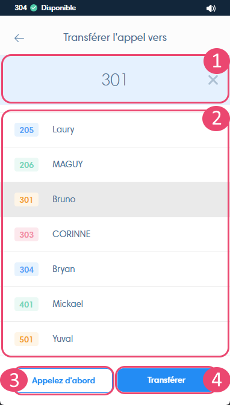
Task: Select Yuval at the list bottom
Action: [115, 339]
